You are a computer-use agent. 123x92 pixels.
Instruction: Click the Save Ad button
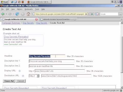(9, 81)
